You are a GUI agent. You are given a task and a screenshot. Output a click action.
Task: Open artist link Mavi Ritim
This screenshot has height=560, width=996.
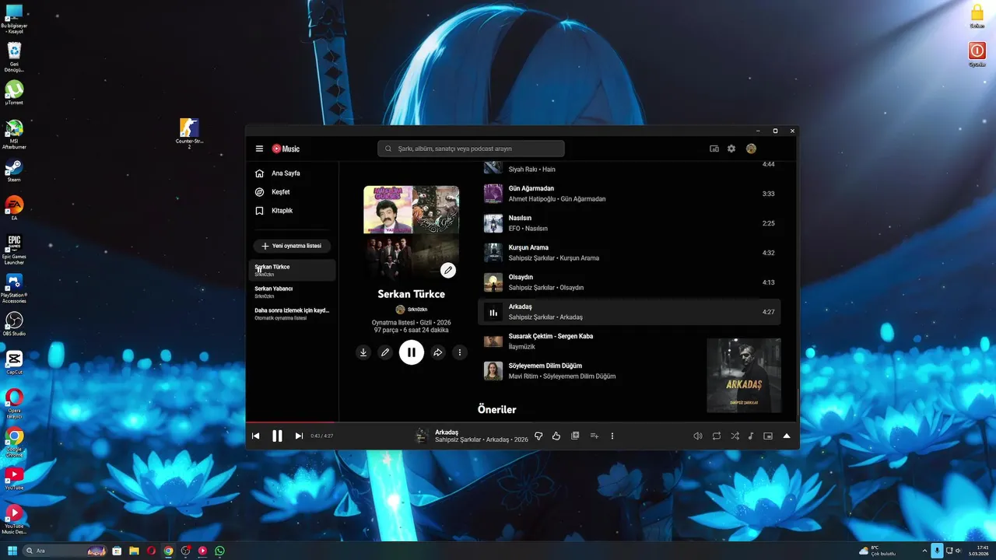(523, 376)
